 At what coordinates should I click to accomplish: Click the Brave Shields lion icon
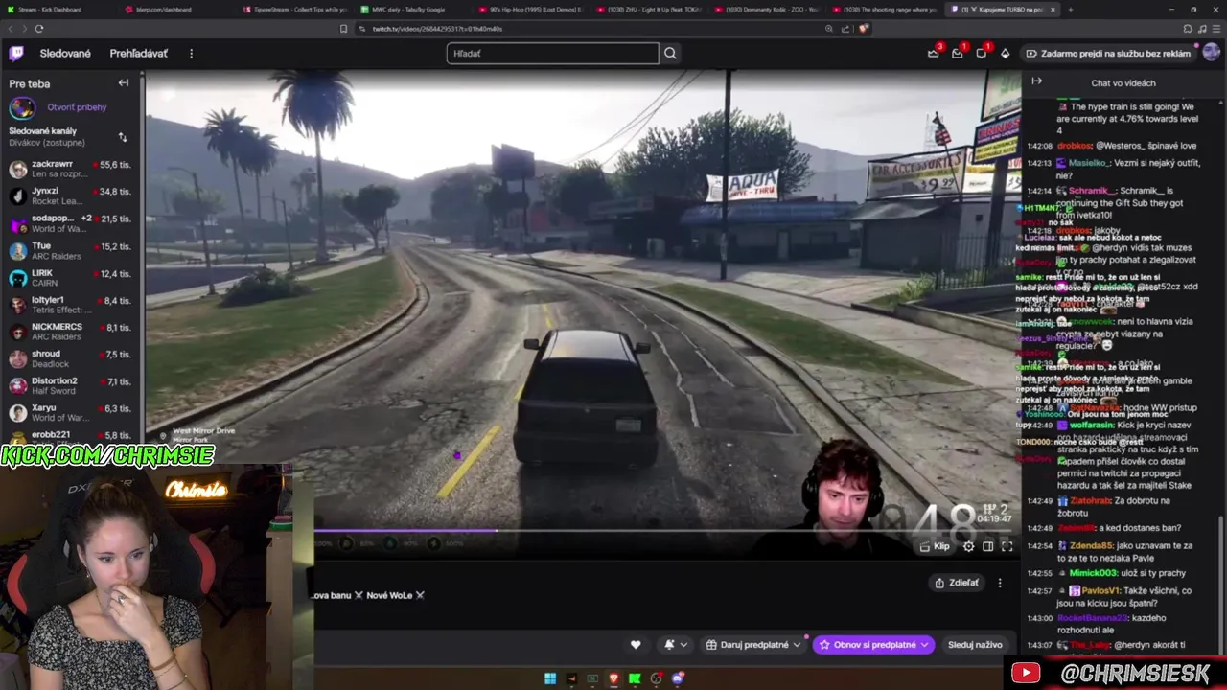tap(863, 29)
